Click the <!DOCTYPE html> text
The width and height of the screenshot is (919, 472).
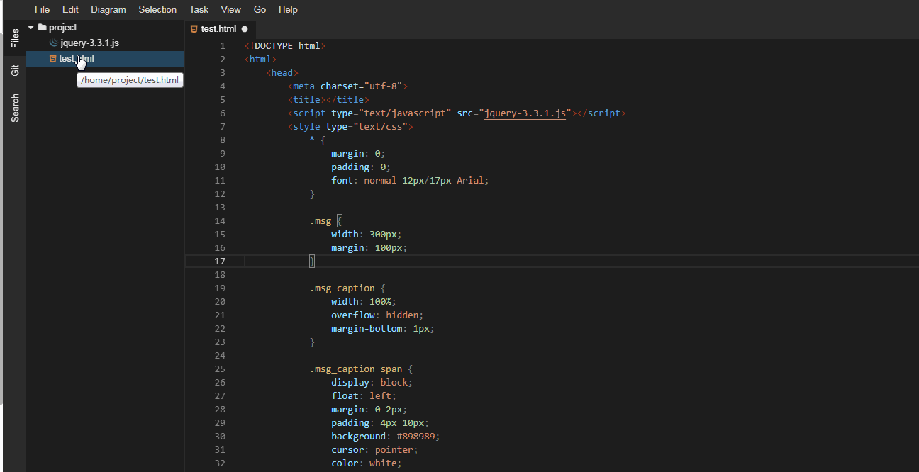pyautogui.click(x=285, y=46)
